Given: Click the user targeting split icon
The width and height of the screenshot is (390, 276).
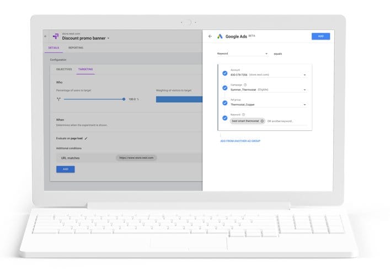Looking at the screenshot, I should point(58,99).
